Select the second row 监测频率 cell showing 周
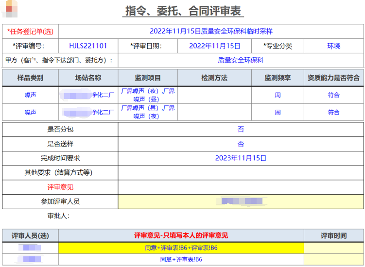Viewport: 365px width, 267px height. coord(277,112)
